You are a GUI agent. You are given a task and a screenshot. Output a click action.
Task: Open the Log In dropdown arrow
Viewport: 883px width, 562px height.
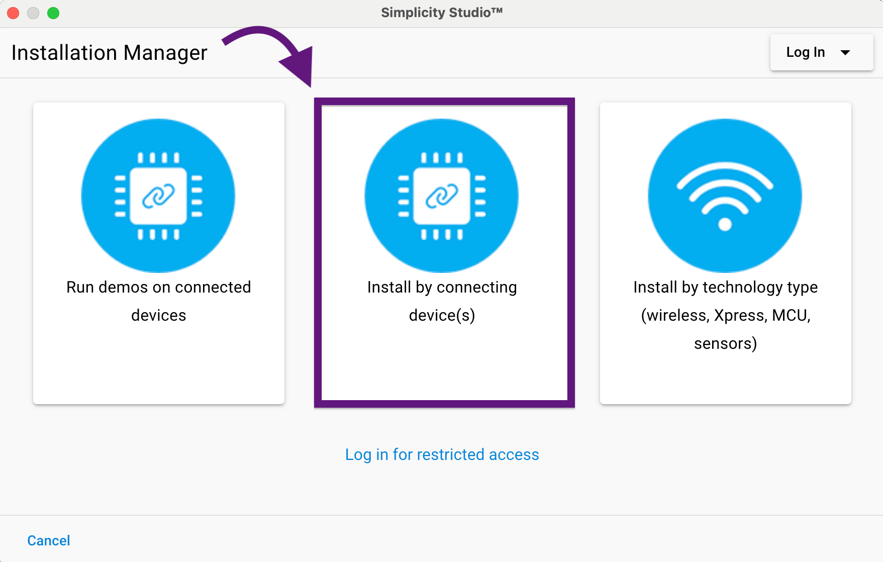[845, 52]
